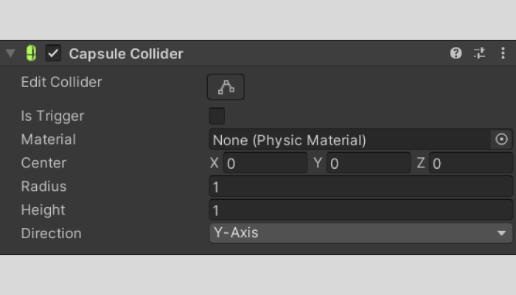Disable the Capsule Collider component checkbox
The height and width of the screenshot is (295, 516).
click(x=53, y=53)
